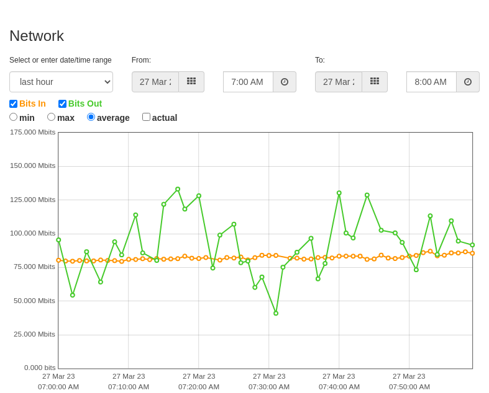Select the min radio button
This screenshot has width=489, height=393.
click(x=14, y=117)
